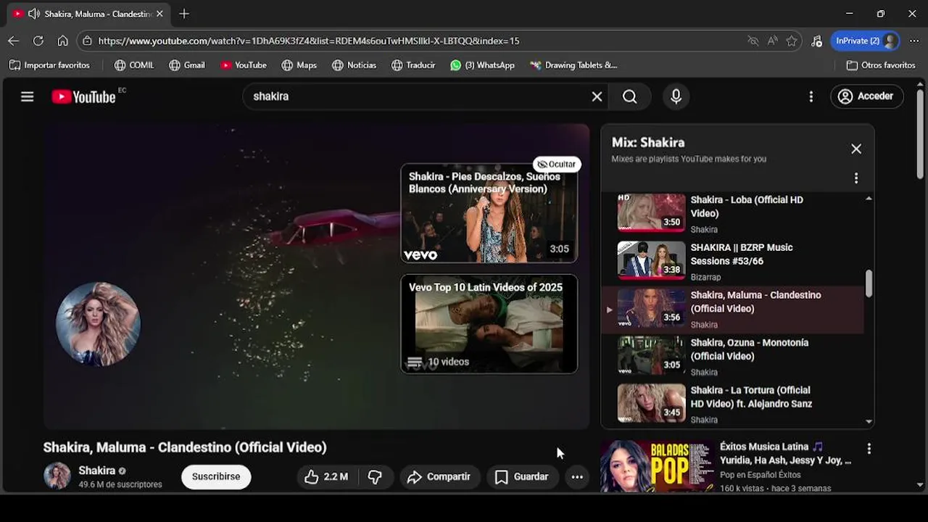Sign in with the Acceder button
This screenshot has height=522, width=928.
click(866, 96)
